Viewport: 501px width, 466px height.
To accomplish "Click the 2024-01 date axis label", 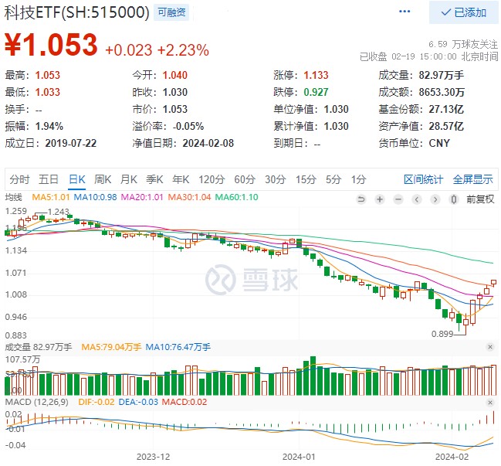I will coord(299,457).
